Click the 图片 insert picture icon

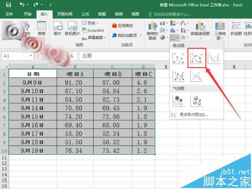tap(57, 28)
